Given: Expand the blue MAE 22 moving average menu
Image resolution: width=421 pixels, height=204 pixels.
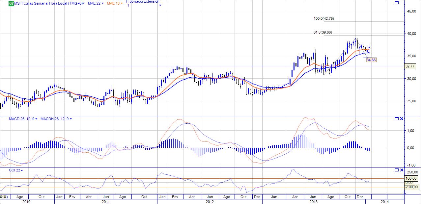Looking at the screenshot, I should click(103, 3).
